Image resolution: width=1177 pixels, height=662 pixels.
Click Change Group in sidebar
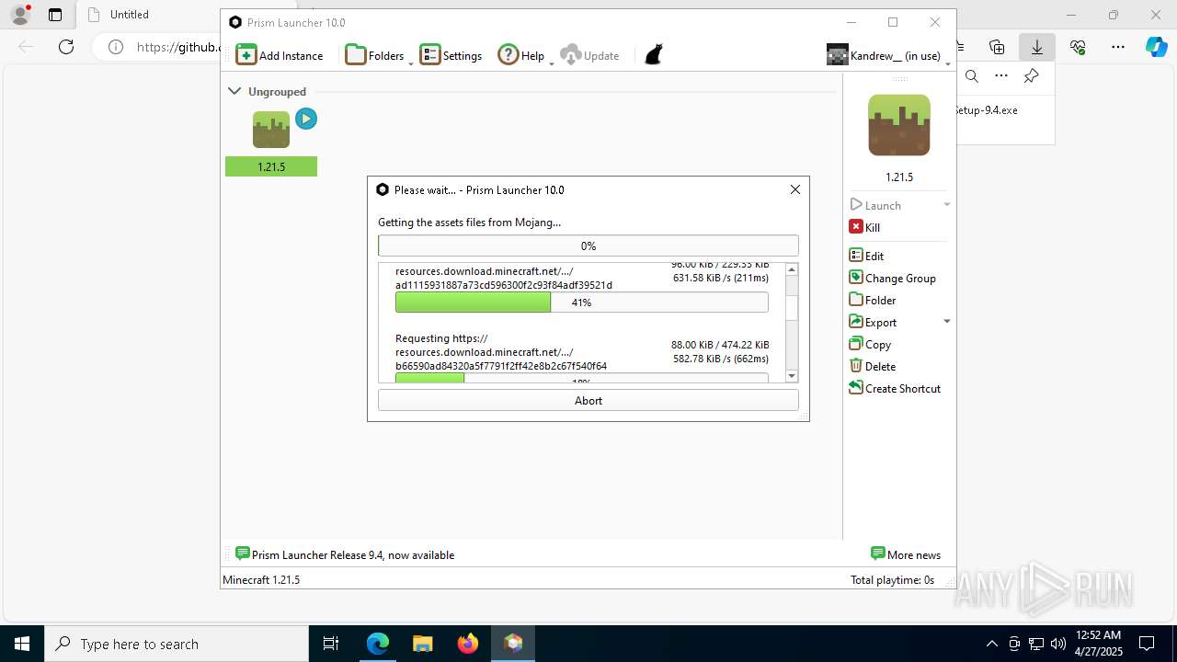(893, 278)
